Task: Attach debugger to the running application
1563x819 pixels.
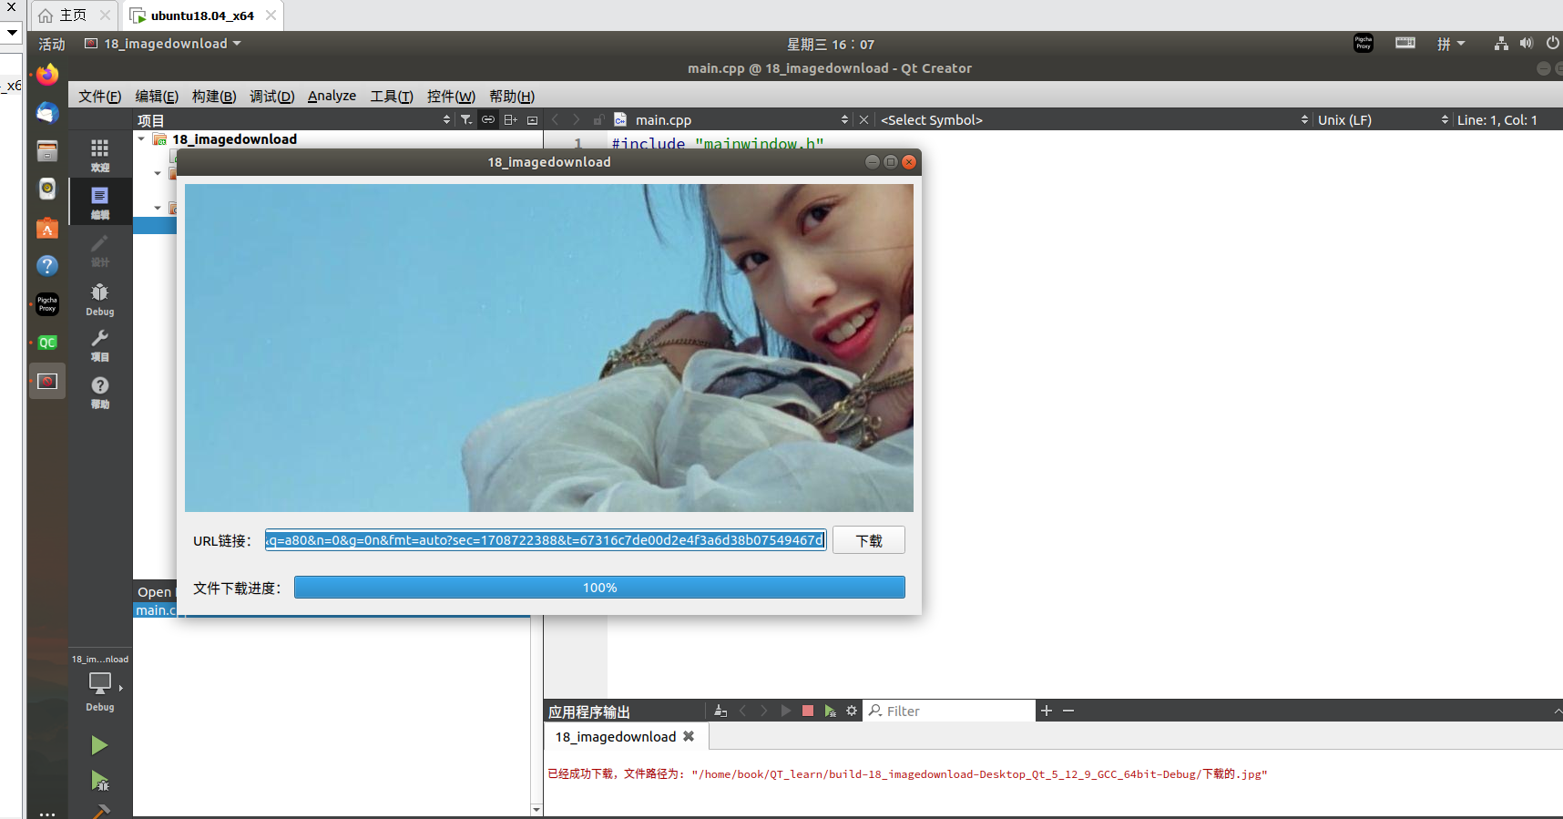Action: coord(830,711)
